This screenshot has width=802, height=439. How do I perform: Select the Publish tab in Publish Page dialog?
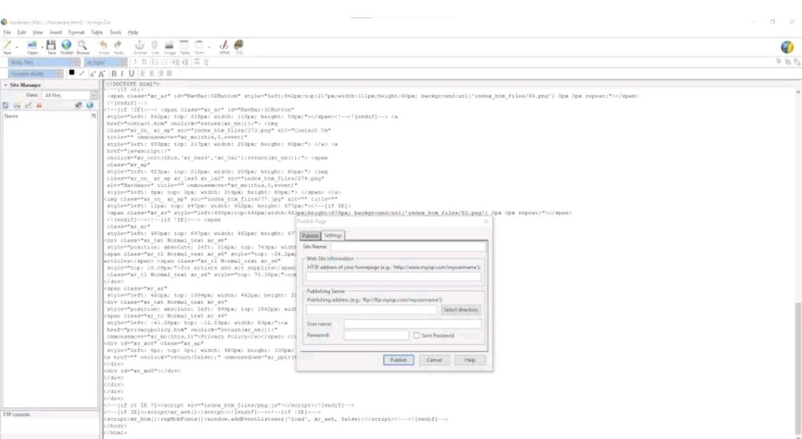310,235
